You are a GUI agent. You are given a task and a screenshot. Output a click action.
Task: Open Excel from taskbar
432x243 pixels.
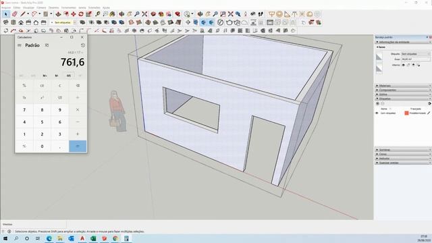point(93,238)
